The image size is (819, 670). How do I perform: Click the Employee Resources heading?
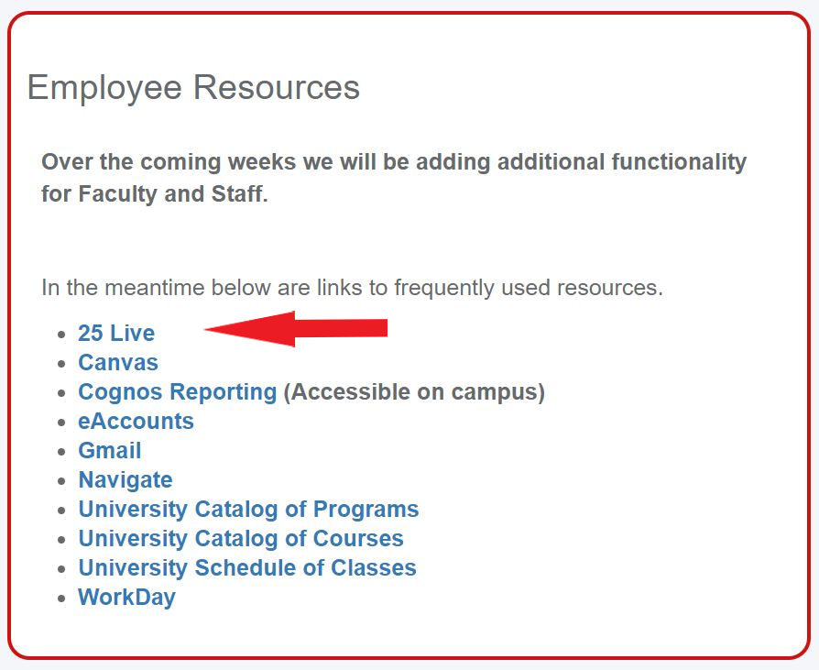coord(193,88)
